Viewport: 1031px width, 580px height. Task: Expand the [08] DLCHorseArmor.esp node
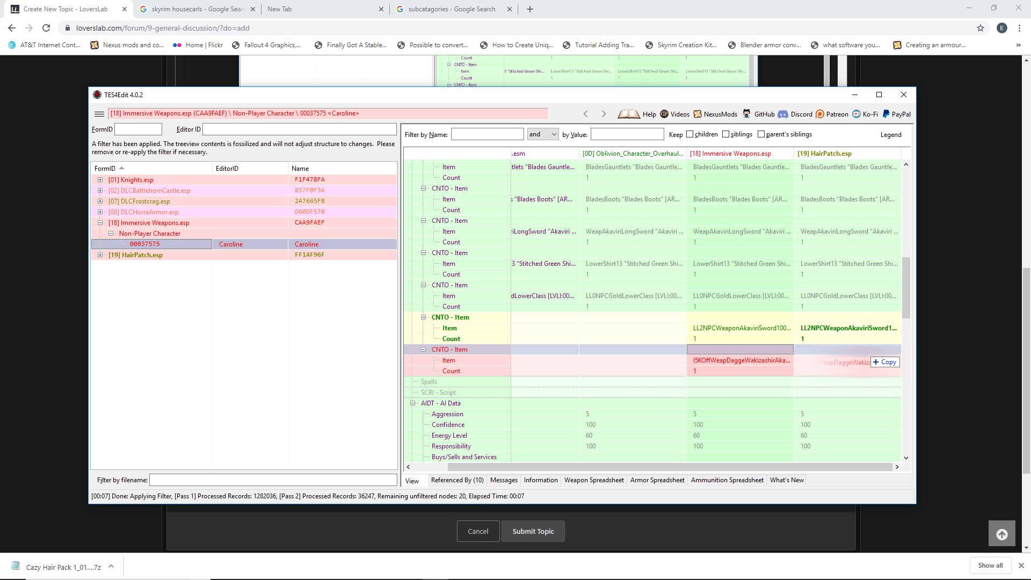pos(100,212)
